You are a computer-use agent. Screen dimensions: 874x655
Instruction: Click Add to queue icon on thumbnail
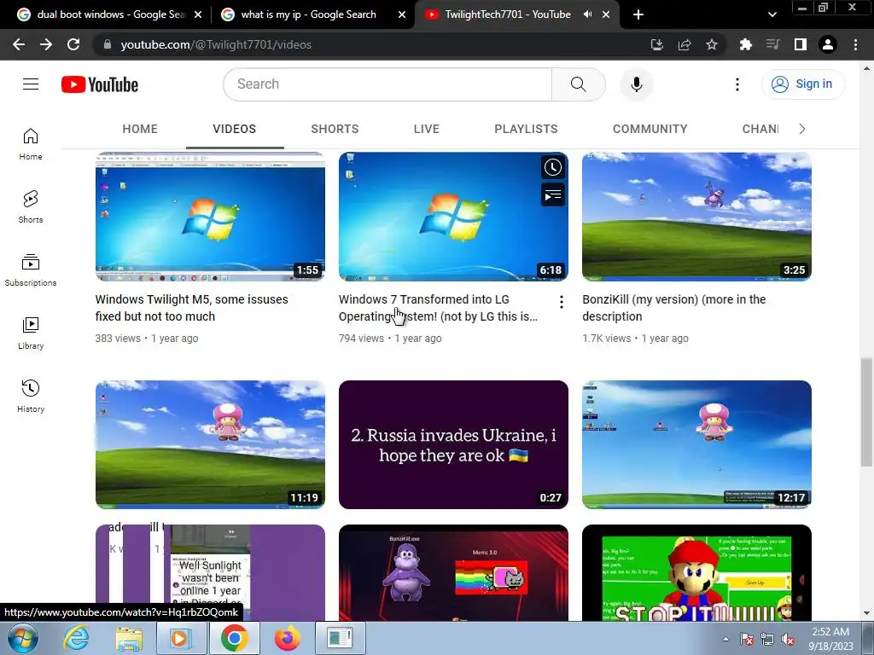pyautogui.click(x=552, y=195)
